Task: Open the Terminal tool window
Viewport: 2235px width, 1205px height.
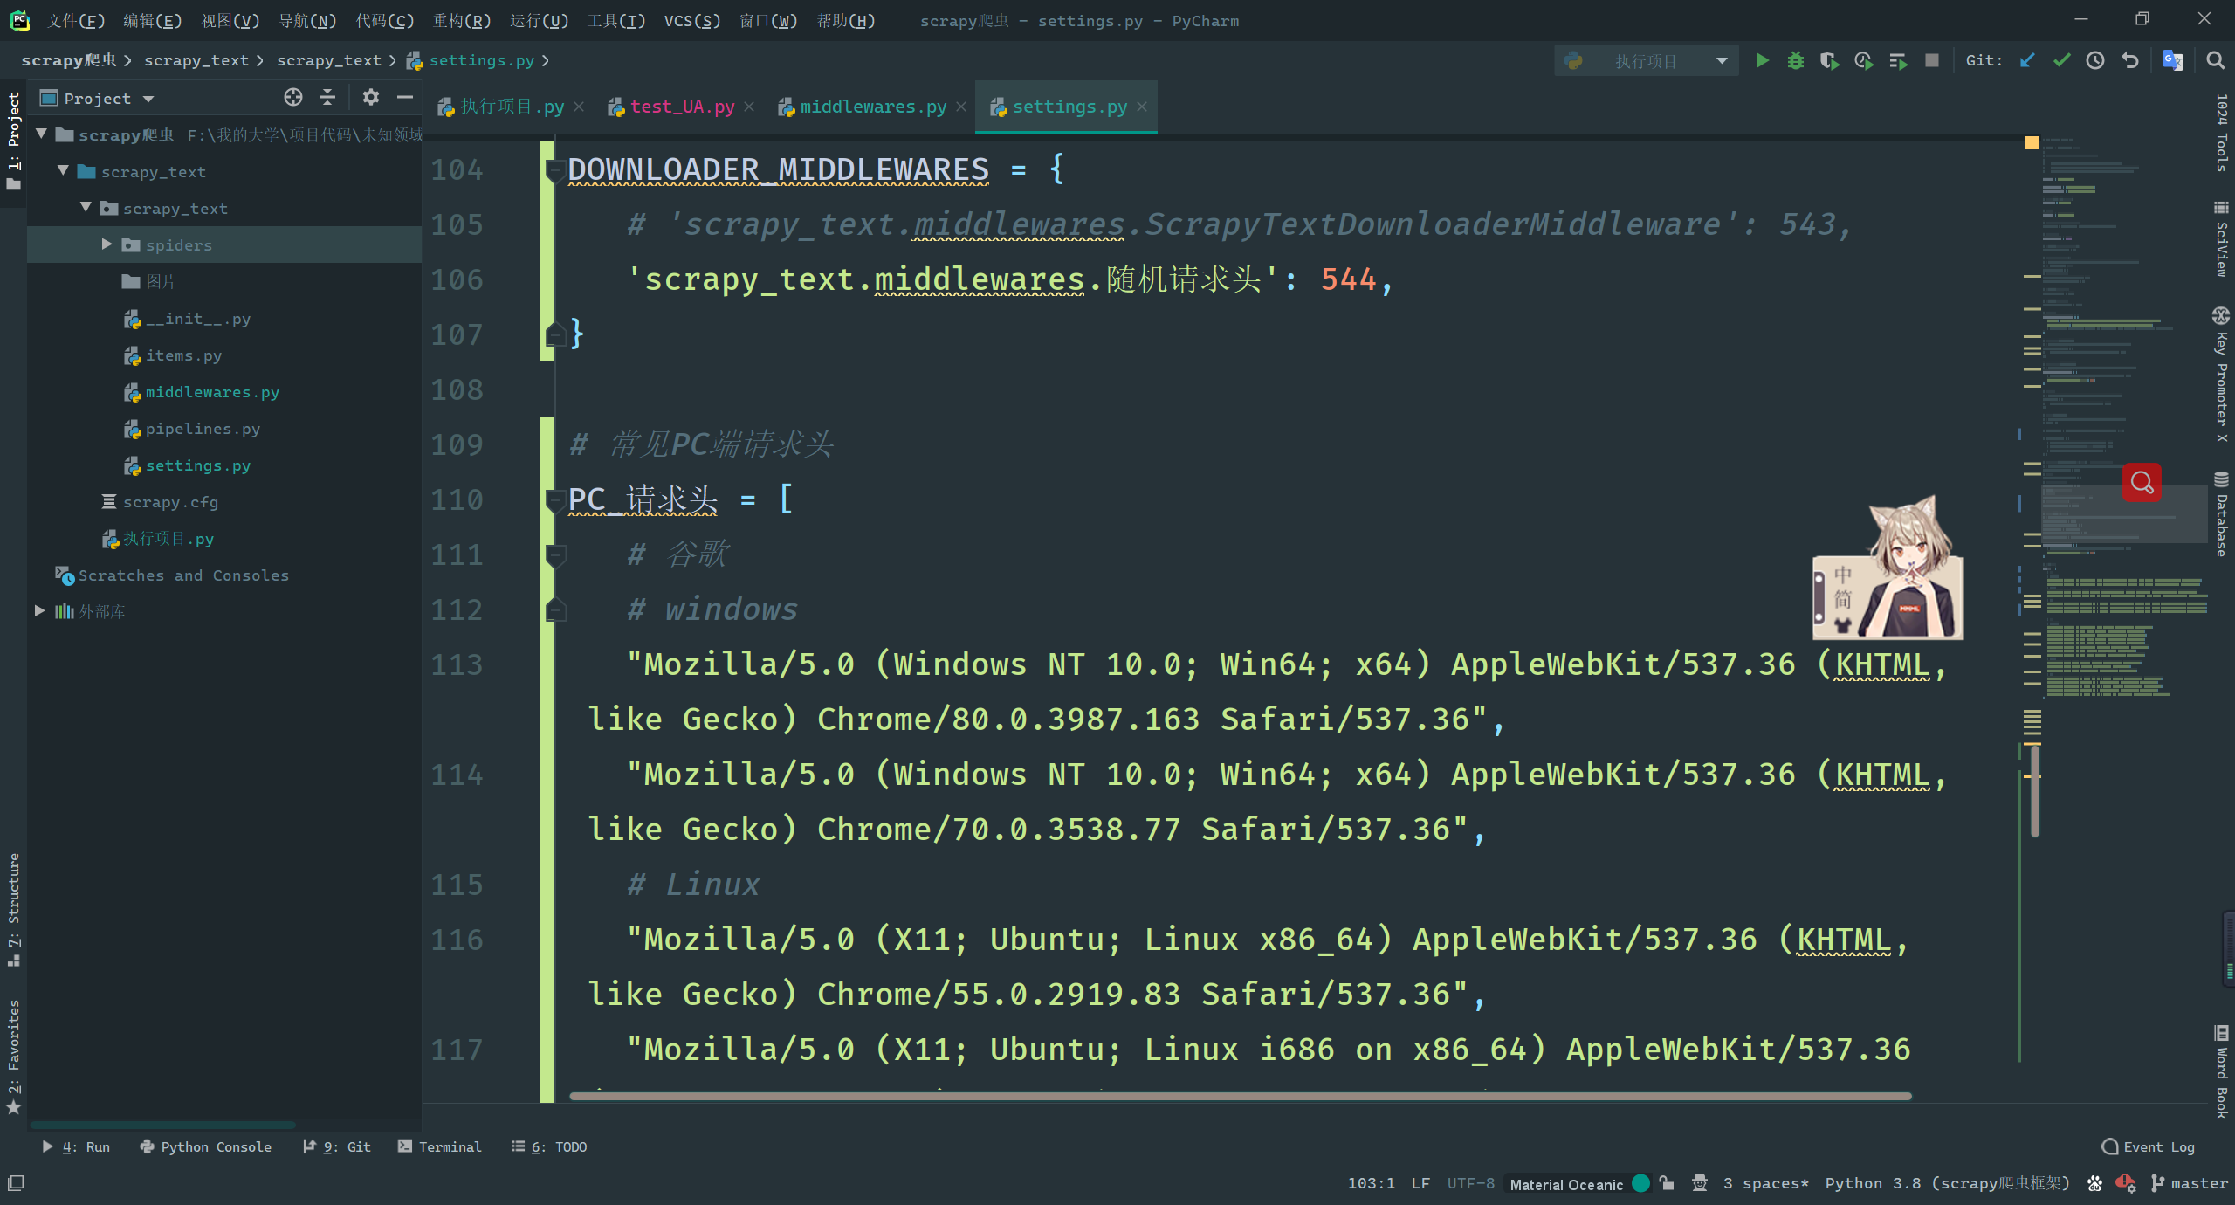Action: coord(439,1146)
